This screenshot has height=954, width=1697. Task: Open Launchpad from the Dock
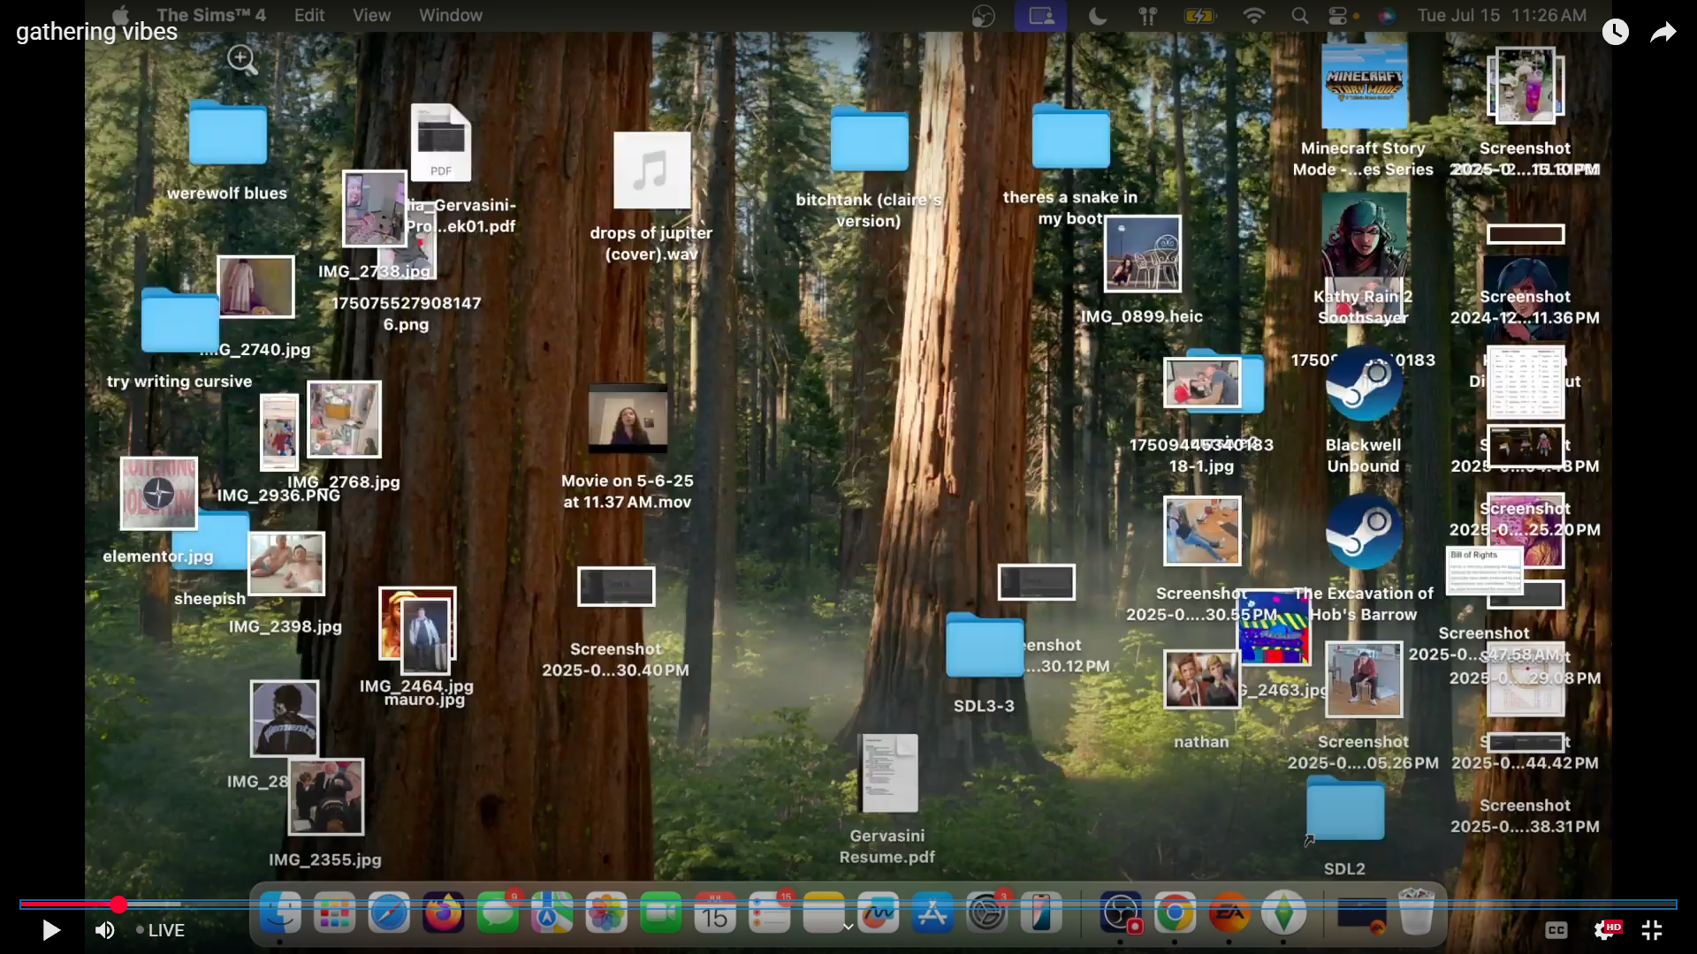(334, 913)
